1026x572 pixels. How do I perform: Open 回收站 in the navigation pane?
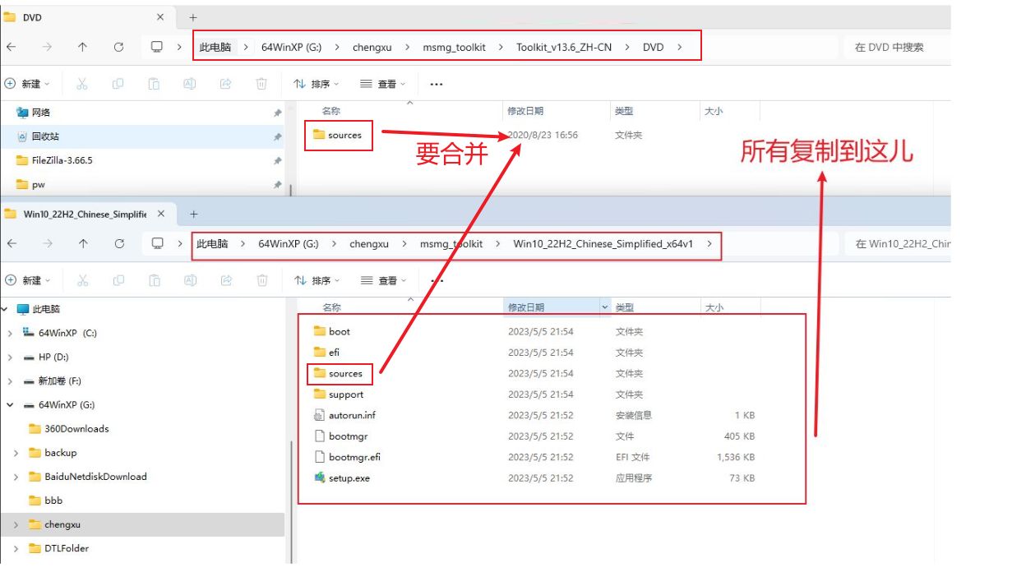click(x=45, y=136)
